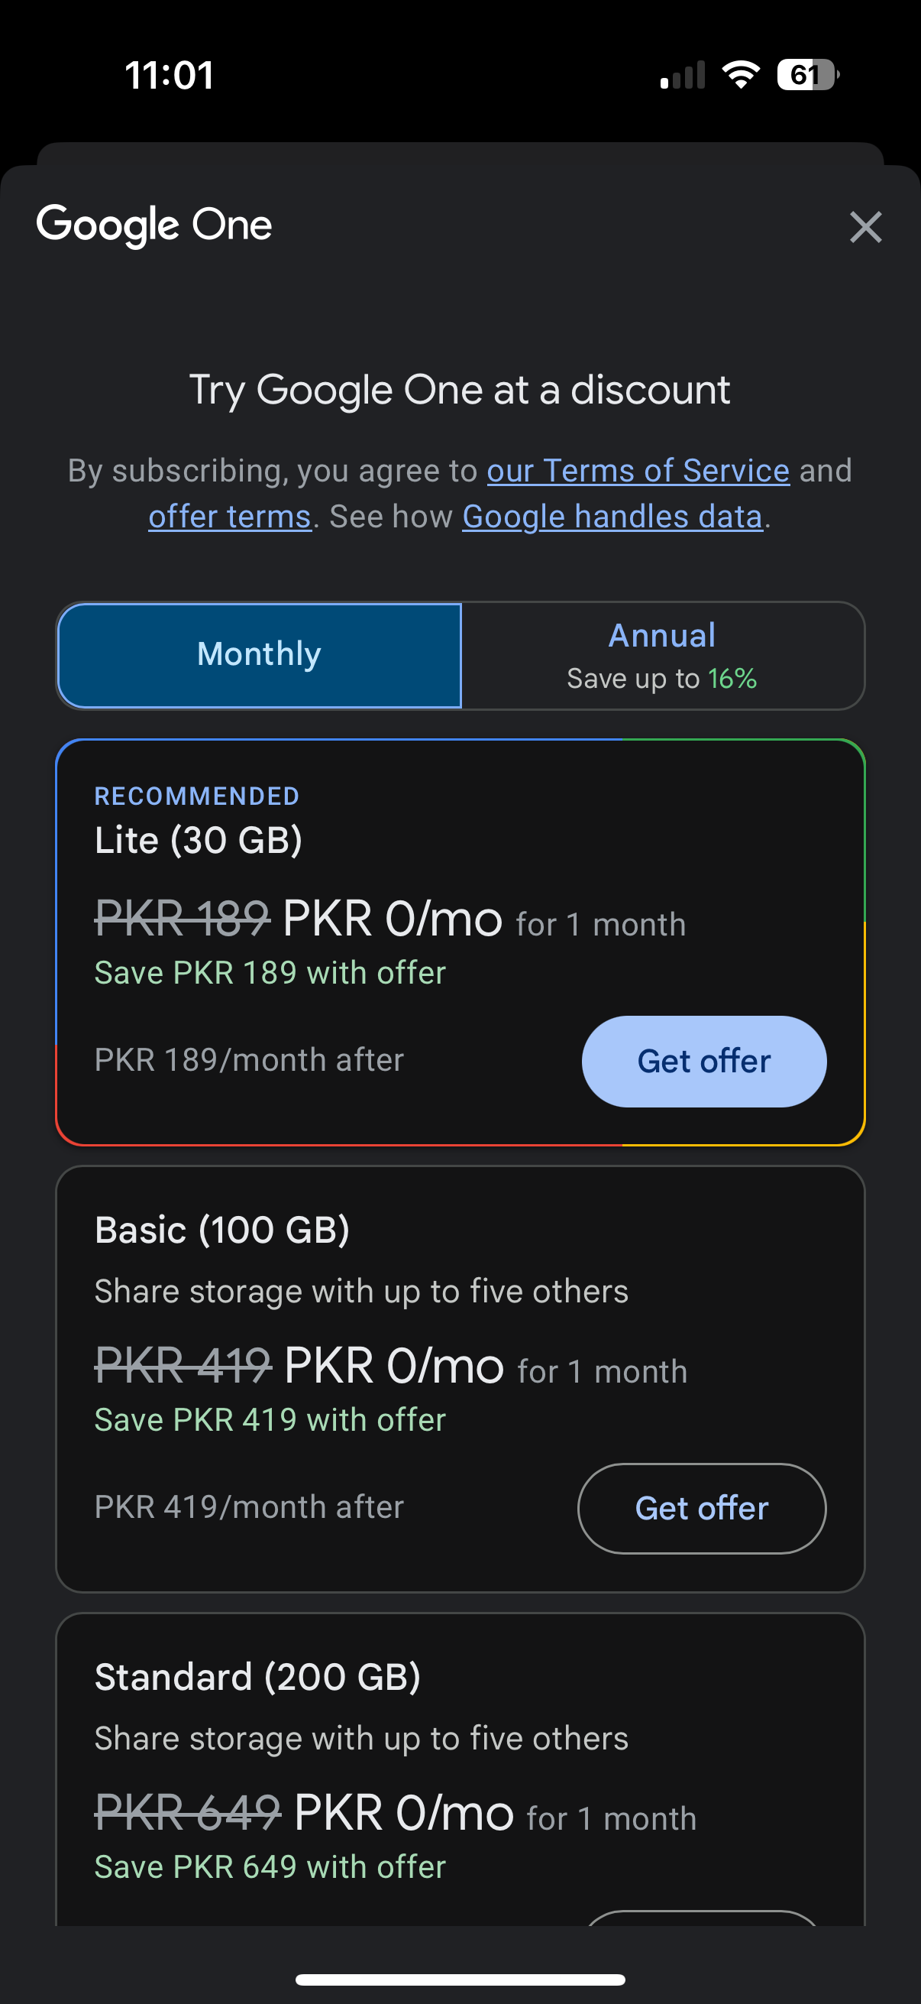This screenshot has width=921, height=2004.
Task: Get offer for Lite 30 GB plan
Action: [704, 1061]
